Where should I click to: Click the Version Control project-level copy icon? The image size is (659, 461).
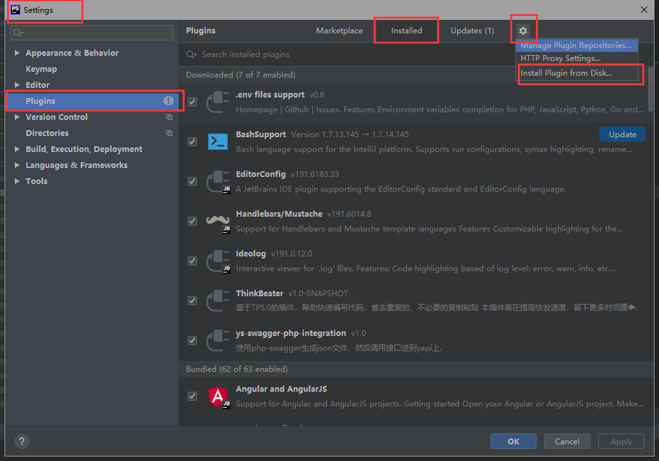point(169,117)
